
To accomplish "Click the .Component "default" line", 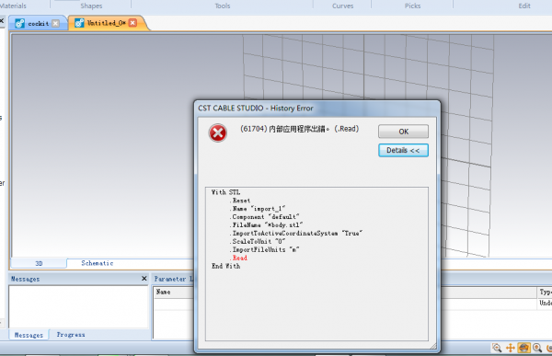I will [264, 217].
